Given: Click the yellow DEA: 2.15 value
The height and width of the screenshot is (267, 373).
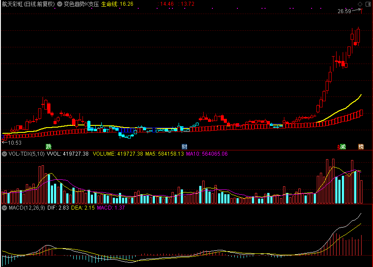Looking at the screenshot, I should [83, 208].
